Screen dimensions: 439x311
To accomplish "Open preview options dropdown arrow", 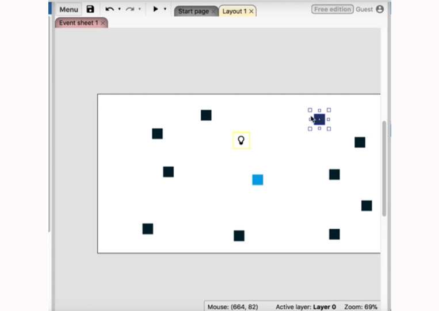I will [x=165, y=9].
